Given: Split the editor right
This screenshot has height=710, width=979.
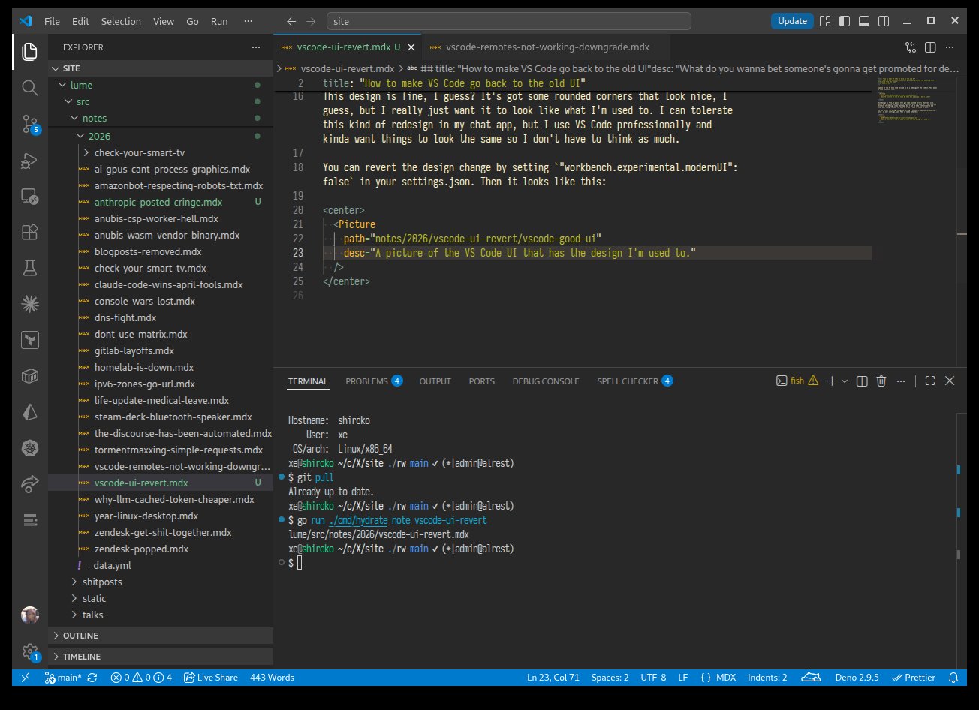Looking at the screenshot, I should 930,47.
